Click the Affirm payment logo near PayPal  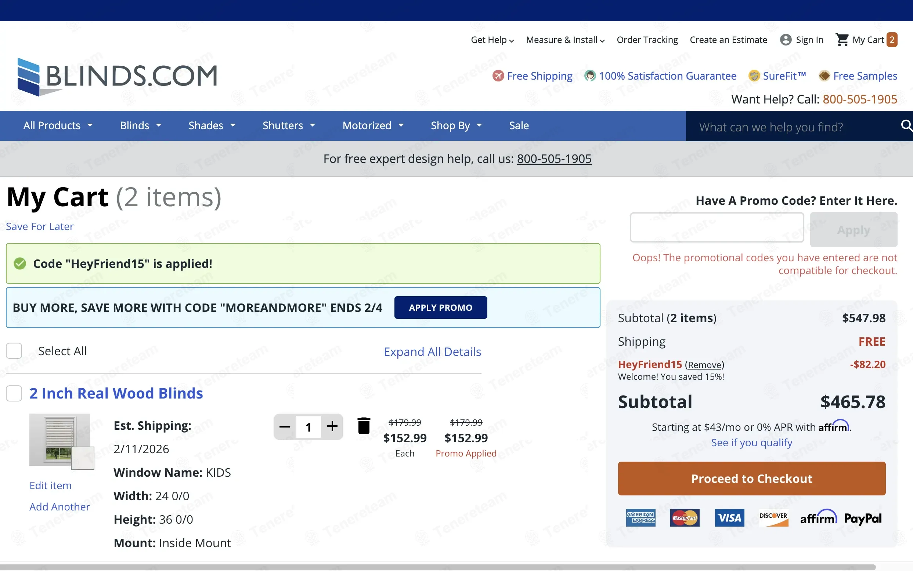819,518
